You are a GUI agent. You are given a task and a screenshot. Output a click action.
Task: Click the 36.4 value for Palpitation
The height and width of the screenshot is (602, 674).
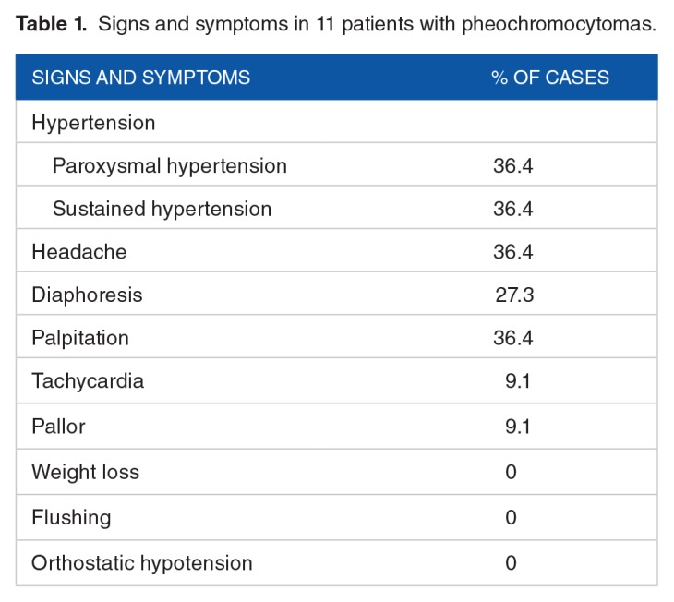tap(512, 338)
